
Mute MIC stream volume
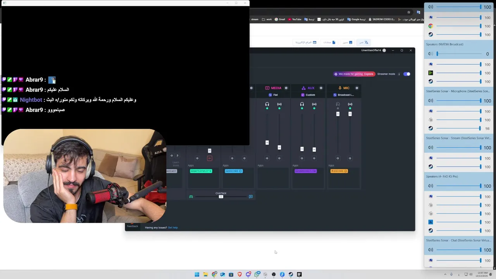[x=350, y=158]
